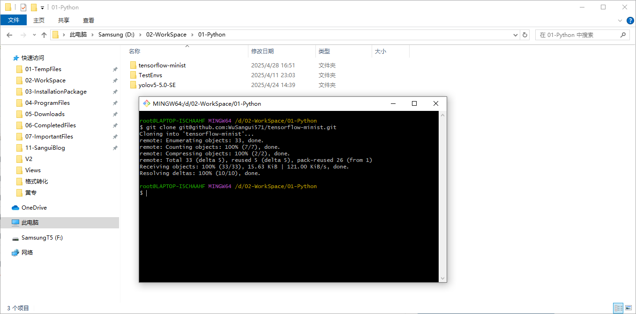The width and height of the screenshot is (636, 314).
Task: Open the 萧专 folder in navigation pane
Action: point(31,193)
